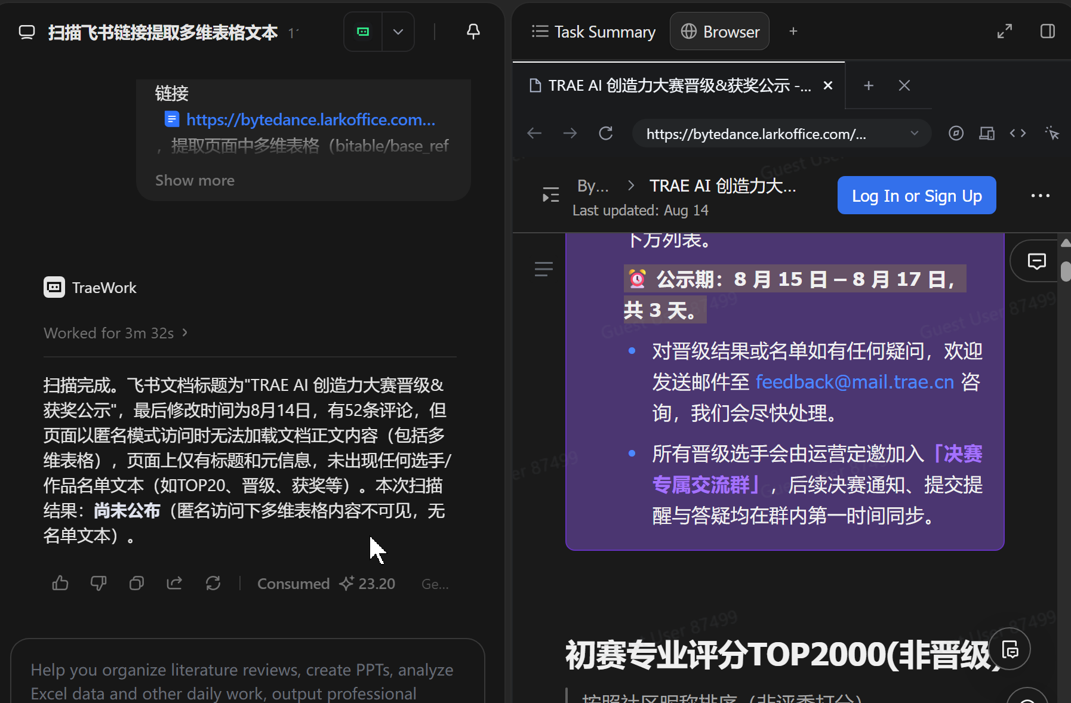The height and width of the screenshot is (703, 1071).
Task: Open developer code view icon
Action: click(1018, 133)
